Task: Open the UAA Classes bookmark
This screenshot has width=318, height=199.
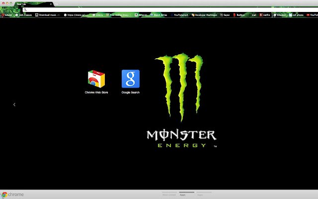Action: coord(23,15)
